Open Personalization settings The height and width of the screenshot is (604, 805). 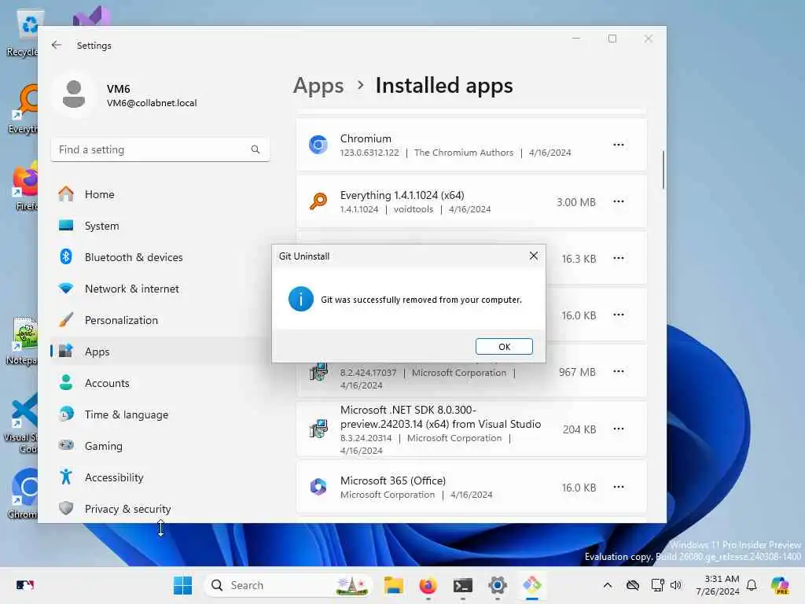tap(159, 320)
